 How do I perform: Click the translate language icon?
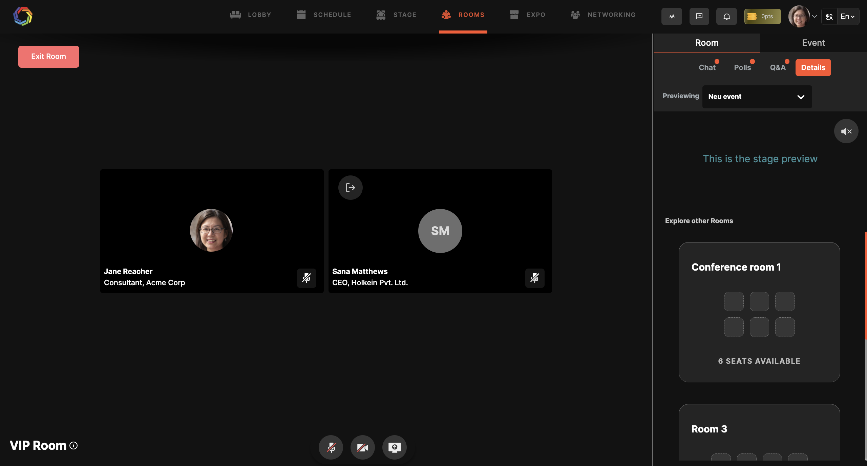829,17
